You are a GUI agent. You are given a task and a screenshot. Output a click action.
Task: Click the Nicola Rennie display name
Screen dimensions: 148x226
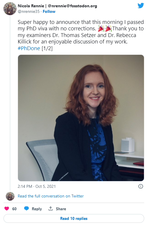point(31,6)
